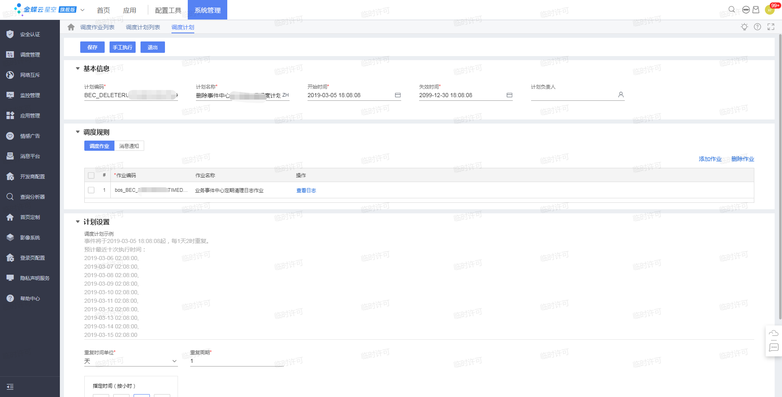Open calendar picker for 开始时间
The image size is (782, 397).
[398, 95]
